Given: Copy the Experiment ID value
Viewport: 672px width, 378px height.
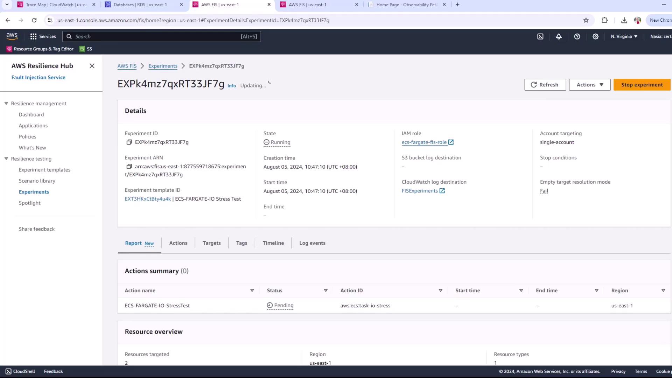Looking at the screenshot, I should (x=129, y=142).
